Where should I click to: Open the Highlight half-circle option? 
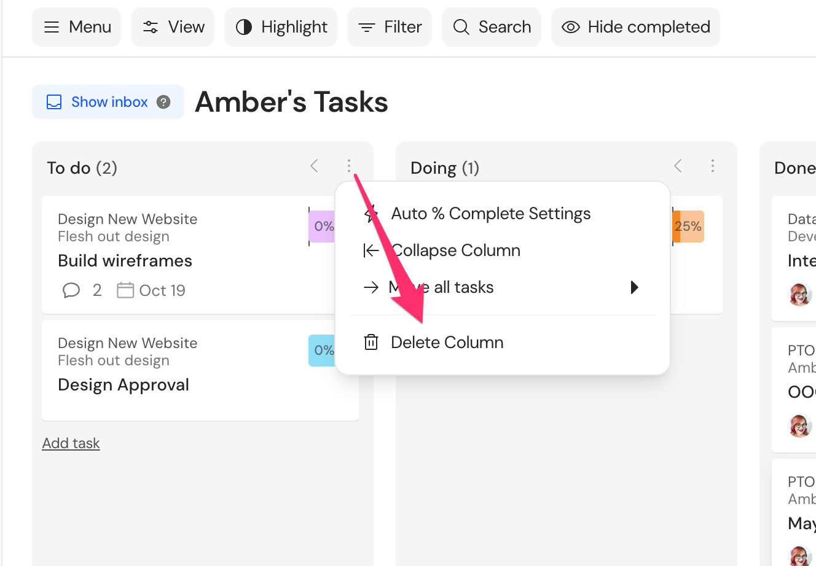281,27
